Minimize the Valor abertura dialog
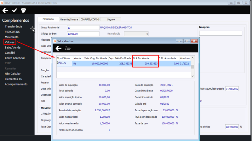Viewport: 252px width, 141px height. pyautogui.click(x=179, y=41)
